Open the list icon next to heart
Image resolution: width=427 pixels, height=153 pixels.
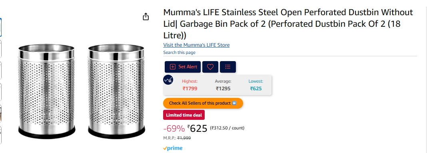point(228,67)
